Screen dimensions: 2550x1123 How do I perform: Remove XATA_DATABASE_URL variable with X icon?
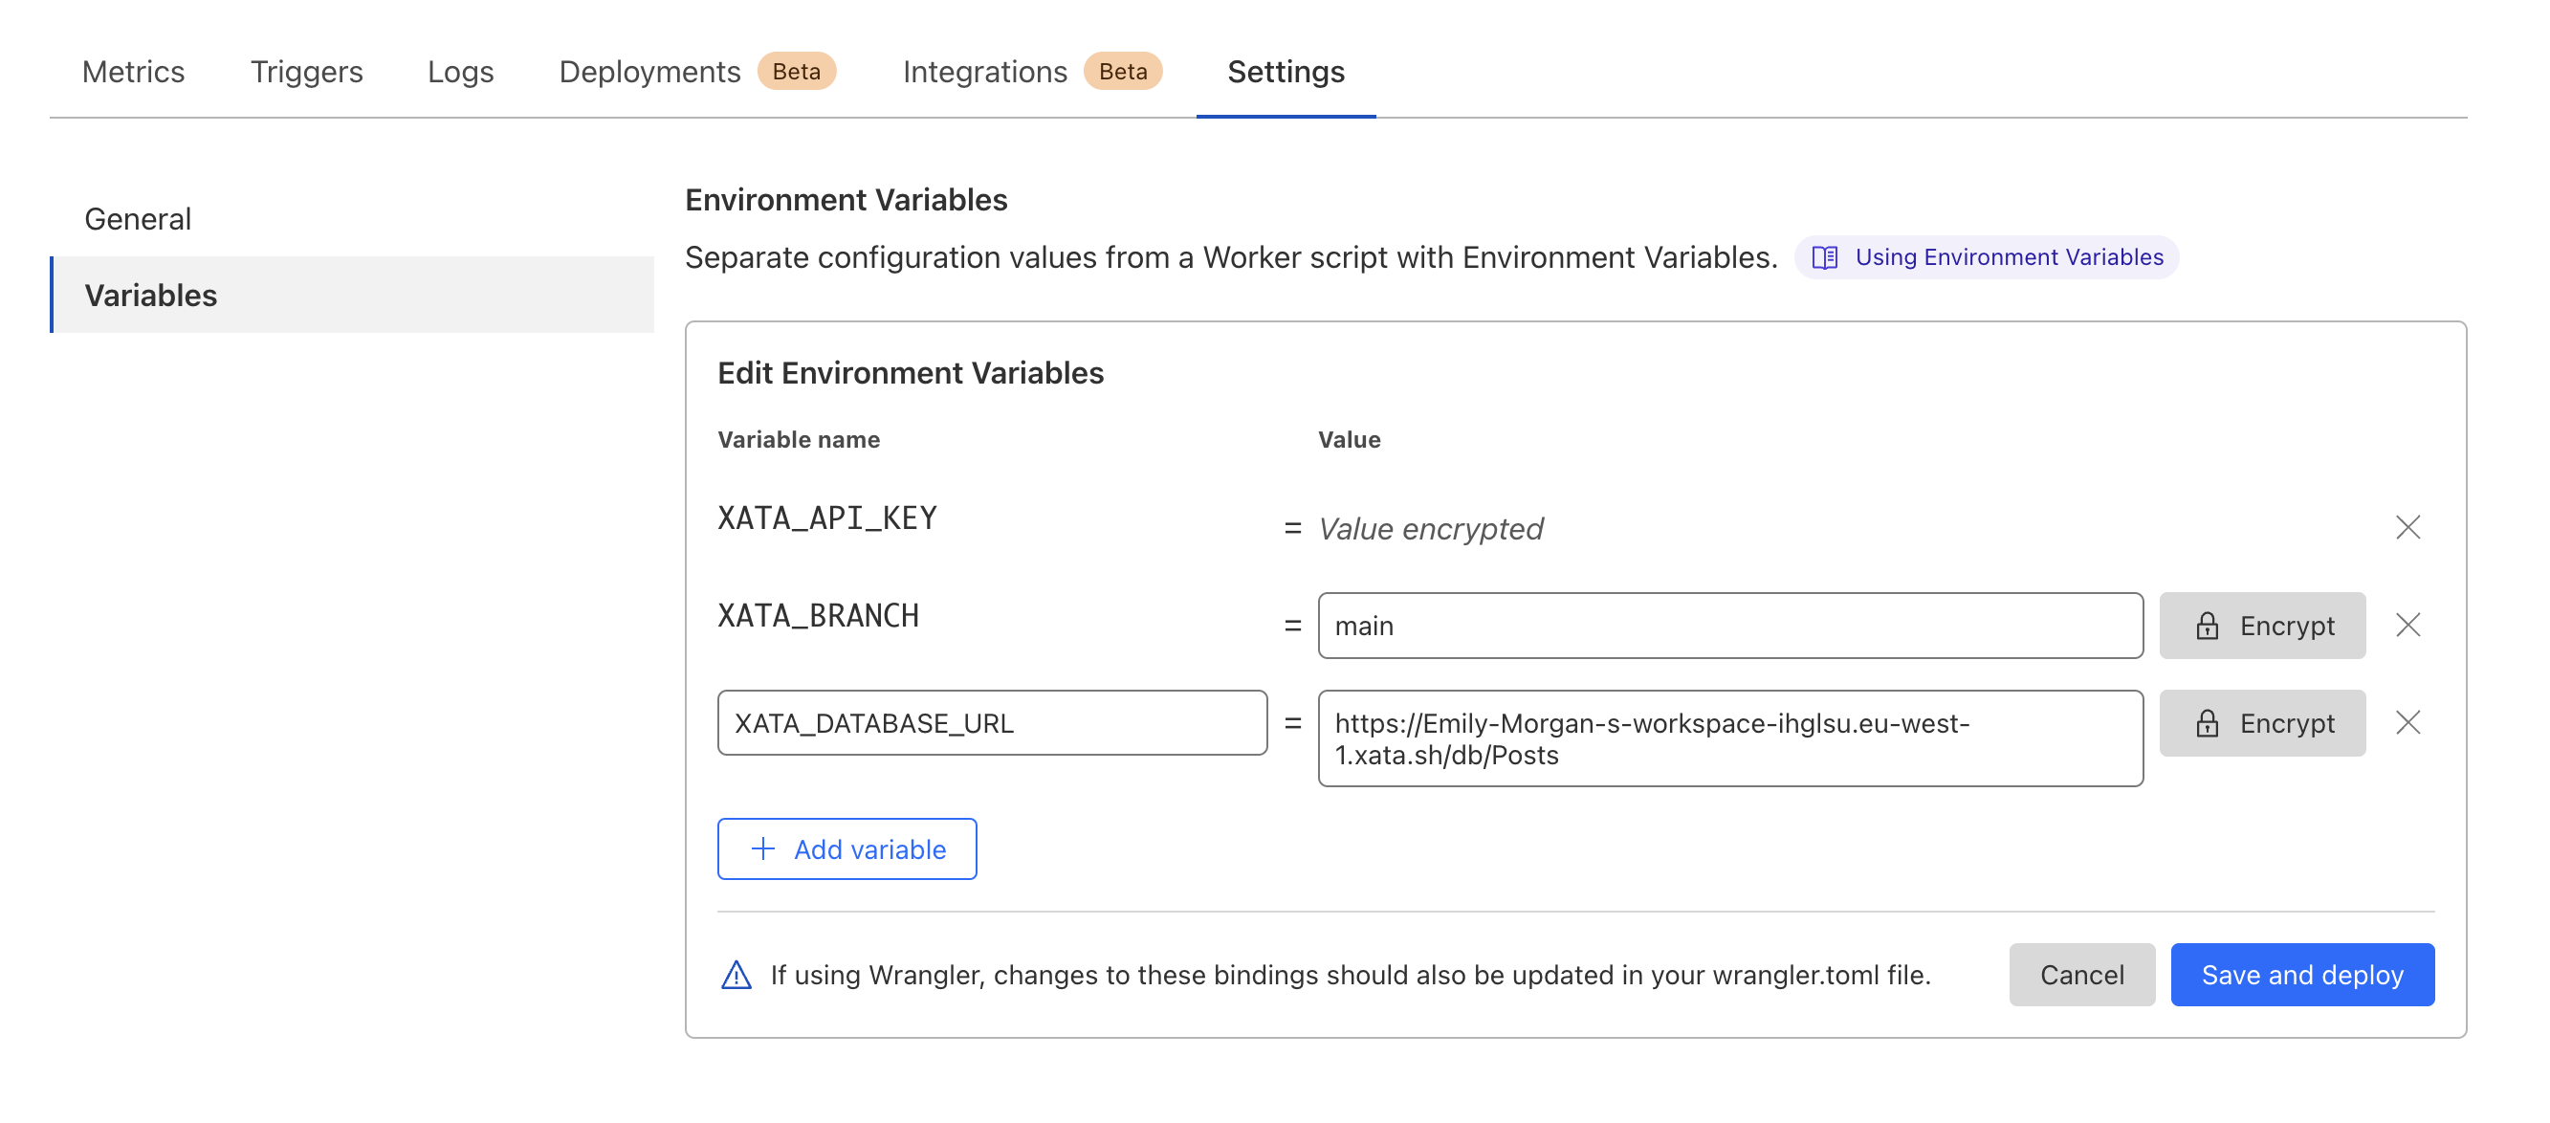pos(2407,722)
